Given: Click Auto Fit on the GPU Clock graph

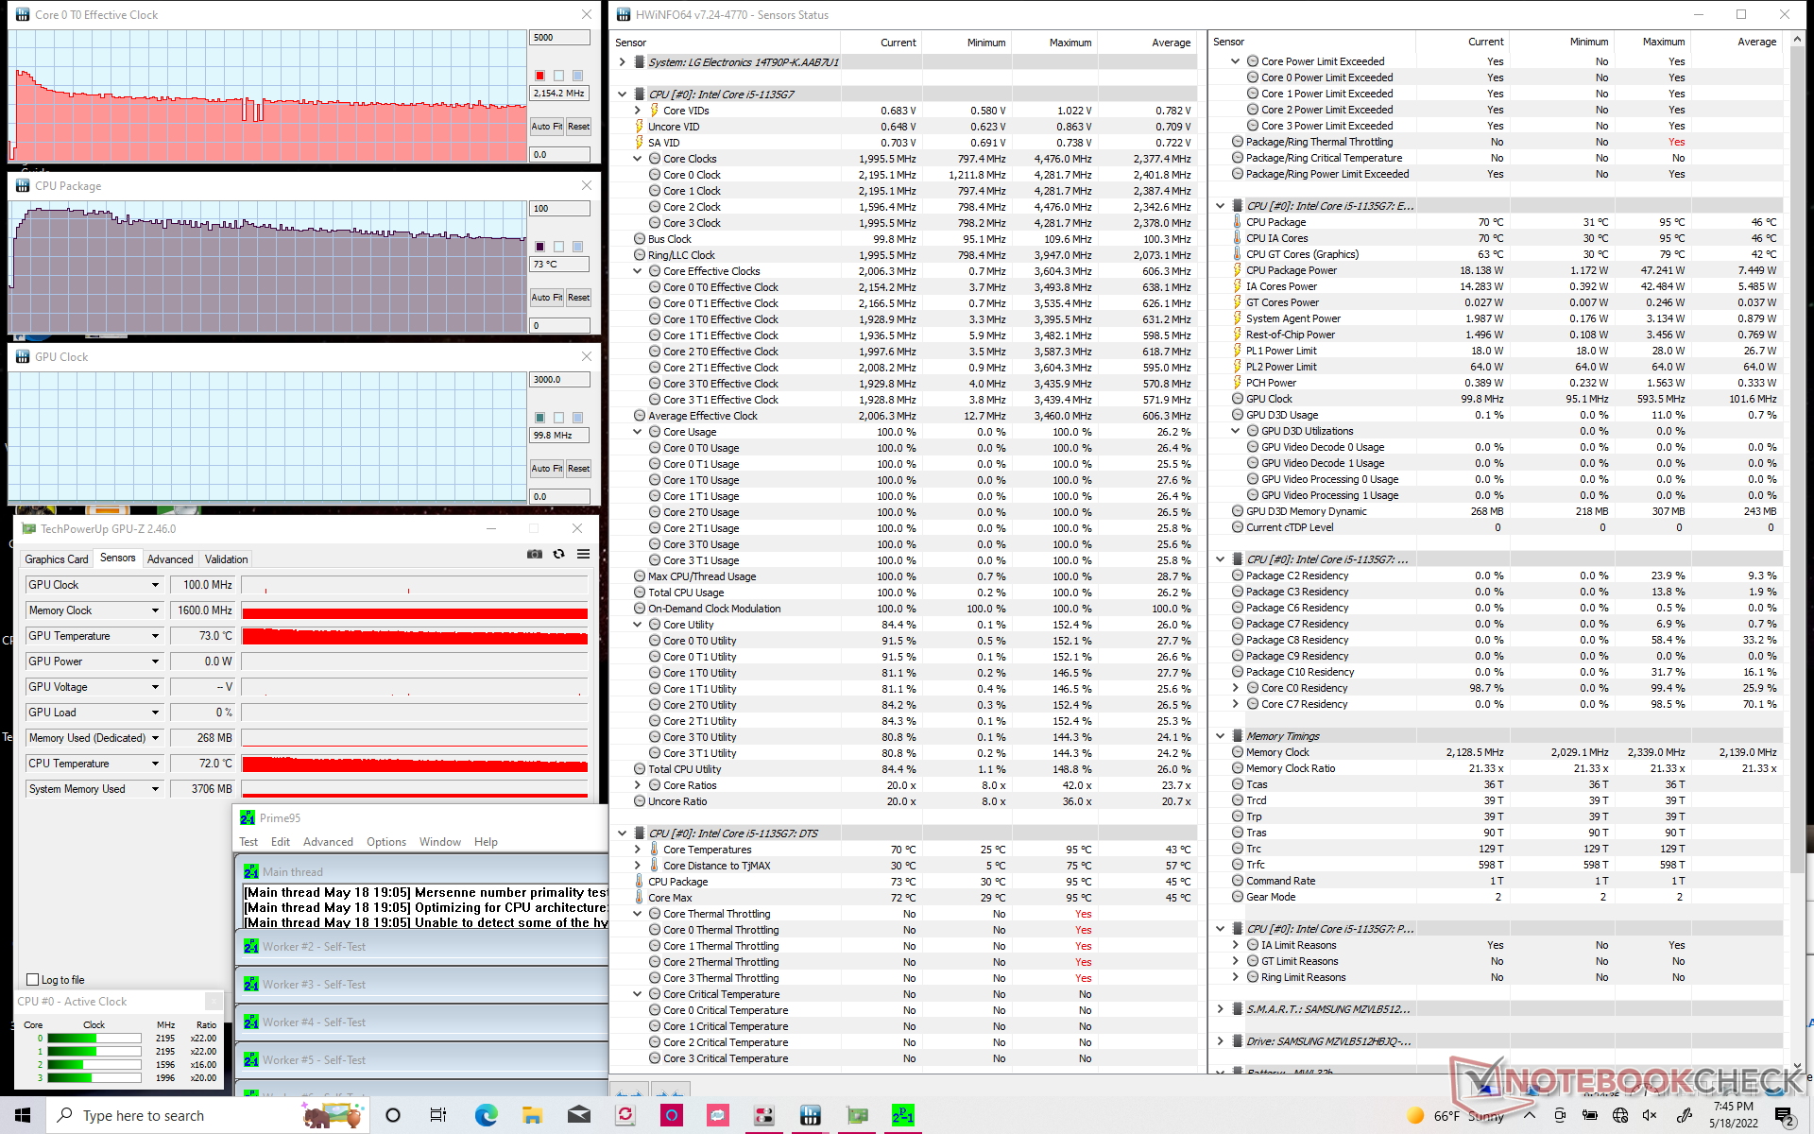Looking at the screenshot, I should pyautogui.click(x=546, y=469).
